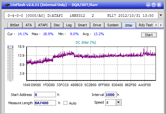Switch to the ATA tab
166x114 pixels.
pos(28,25)
